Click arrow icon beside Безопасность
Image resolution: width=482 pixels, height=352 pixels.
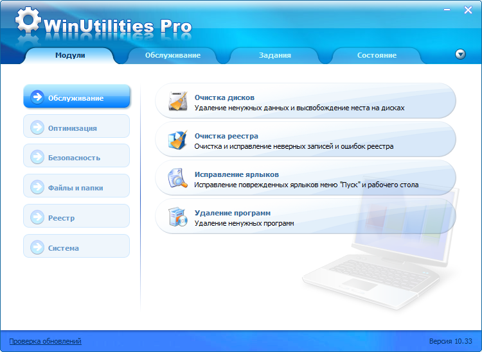(x=37, y=157)
